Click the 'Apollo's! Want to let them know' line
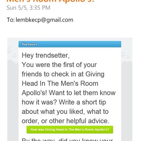This screenshot has width=141, height=141. pos(69,93)
